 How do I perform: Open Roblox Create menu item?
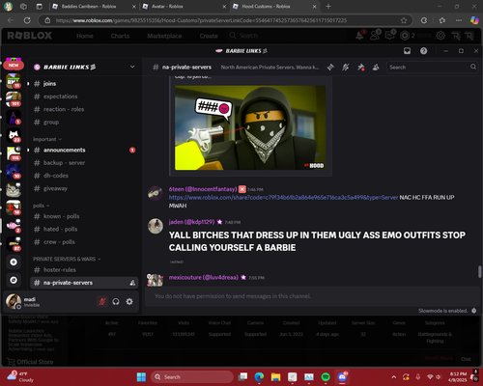(x=209, y=36)
